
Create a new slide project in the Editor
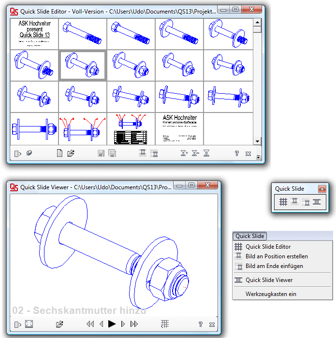(x=59, y=153)
